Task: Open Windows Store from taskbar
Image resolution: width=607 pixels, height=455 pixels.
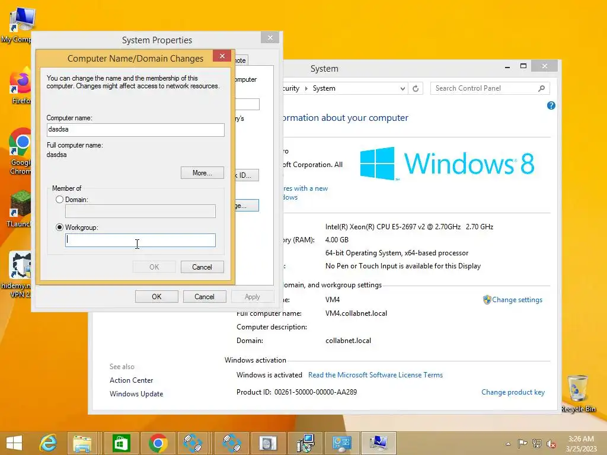Action: click(120, 443)
